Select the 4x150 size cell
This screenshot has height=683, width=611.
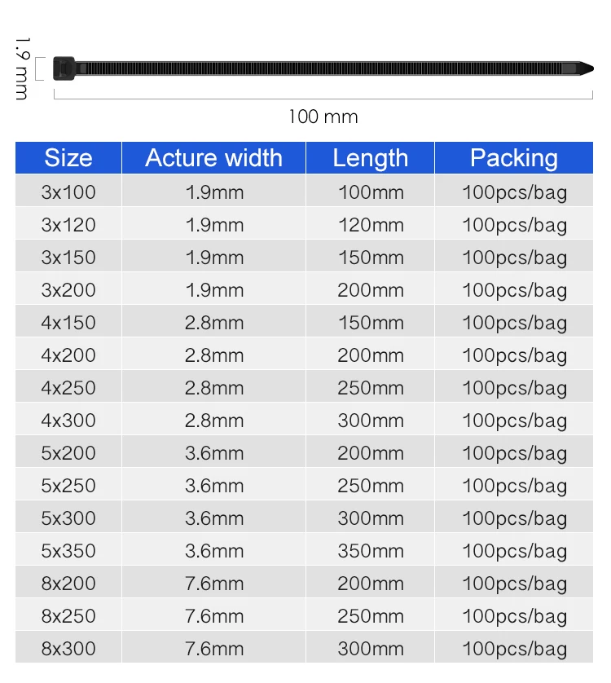tap(68, 323)
